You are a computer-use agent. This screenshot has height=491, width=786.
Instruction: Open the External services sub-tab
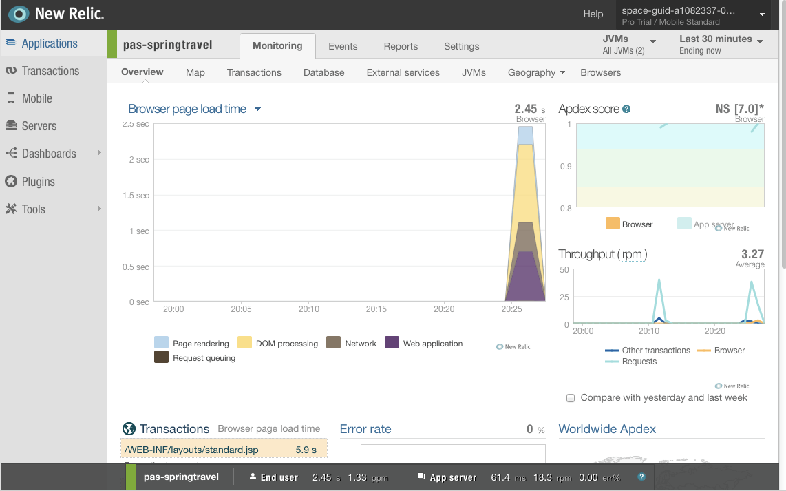[x=403, y=72]
